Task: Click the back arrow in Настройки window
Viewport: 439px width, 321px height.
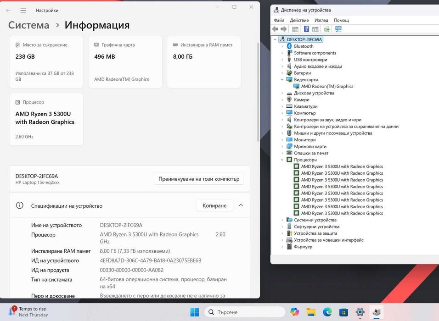Action: (x=8, y=11)
